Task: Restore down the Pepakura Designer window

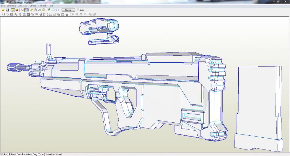Action: click(278, 2)
